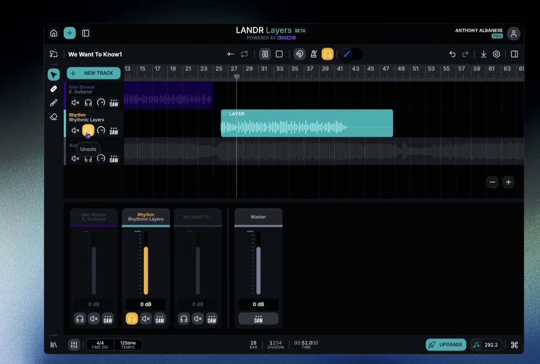Zoom out the timeline with minus button

(x=492, y=182)
